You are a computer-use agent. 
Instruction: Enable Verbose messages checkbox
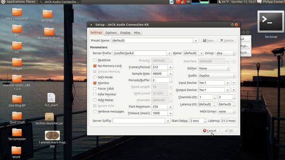point(95,112)
